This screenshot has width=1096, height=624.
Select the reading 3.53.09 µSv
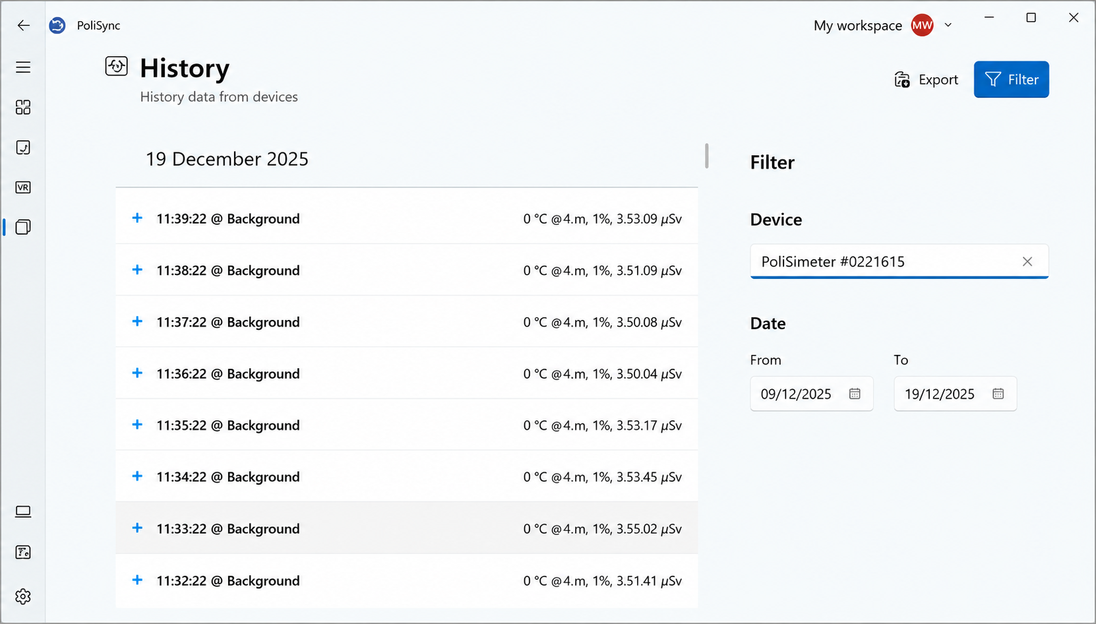point(649,219)
